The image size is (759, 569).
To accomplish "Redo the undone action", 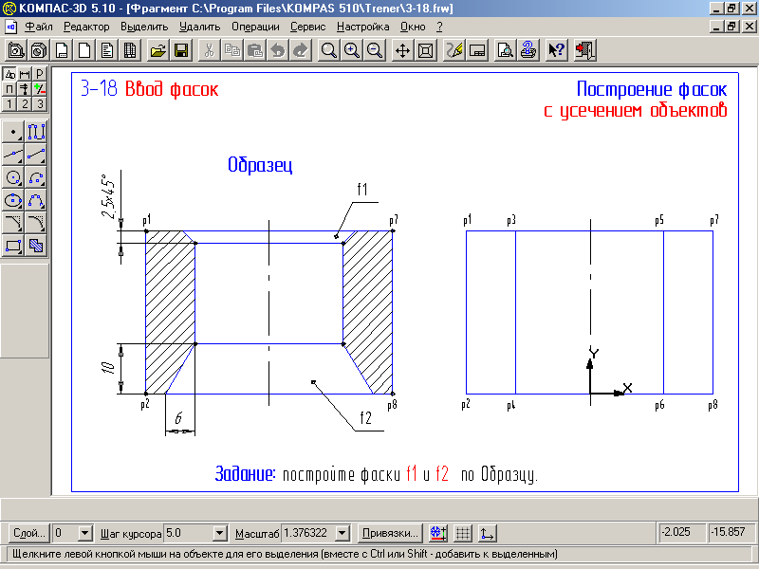I will point(301,50).
